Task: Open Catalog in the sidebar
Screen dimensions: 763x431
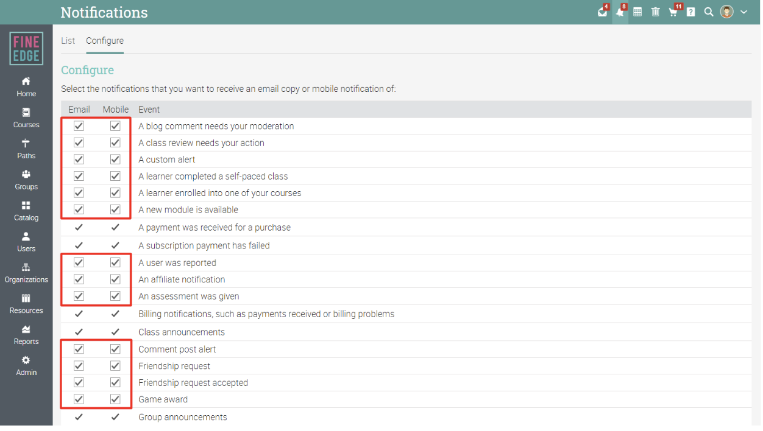Action: coord(26,211)
